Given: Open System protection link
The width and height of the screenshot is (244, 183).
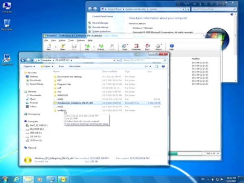Looking at the screenshot, I should tap(101, 31).
